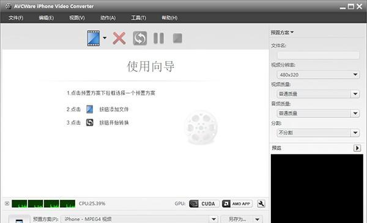Open the 帮助(H) menu
This screenshot has width=367, height=223.
point(169,18)
